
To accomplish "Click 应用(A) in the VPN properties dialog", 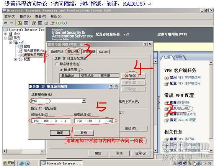I will (141, 153).
